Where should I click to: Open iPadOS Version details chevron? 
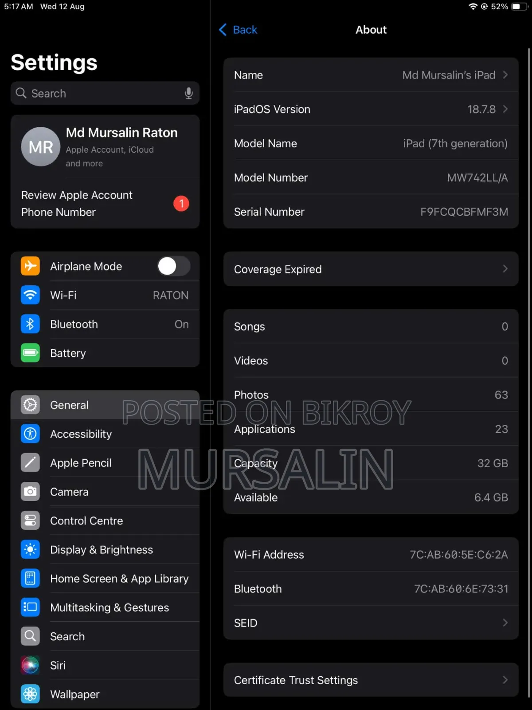point(505,109)
